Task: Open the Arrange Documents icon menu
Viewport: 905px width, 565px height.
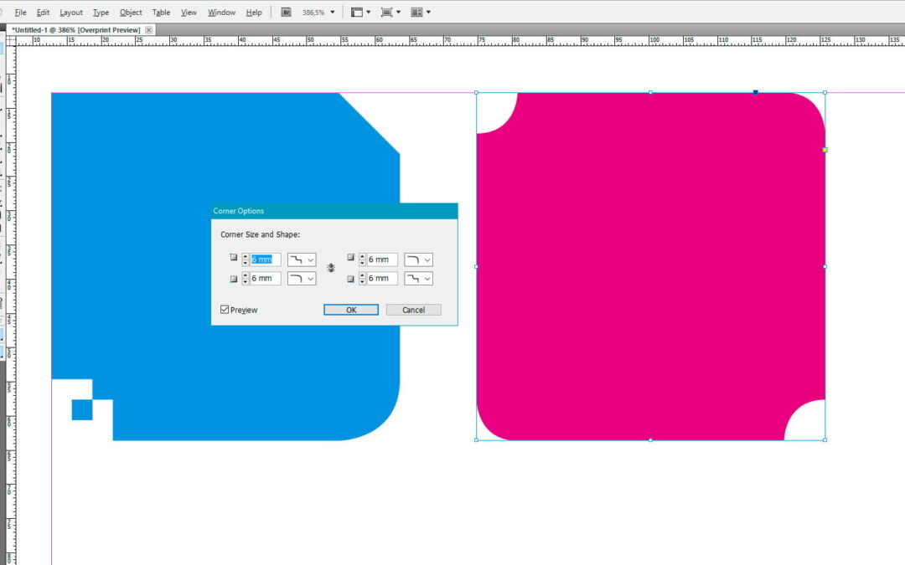Action: tap(421, 13)
